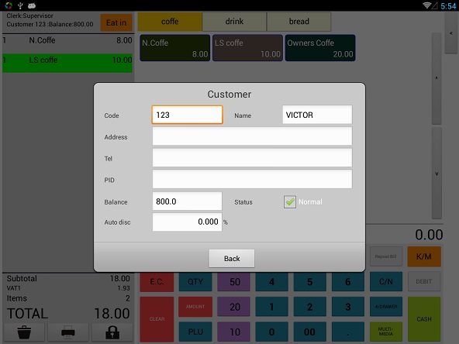459x344 pixels.
Task: Collapse side panel with the left chevron
Action: [x=451, y=33]
